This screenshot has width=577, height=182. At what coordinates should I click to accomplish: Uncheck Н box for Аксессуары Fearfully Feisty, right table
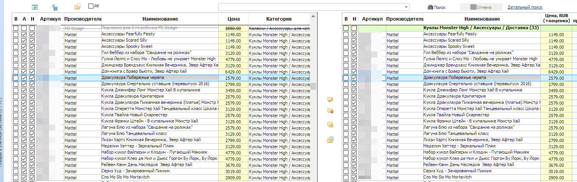[354, 35]
